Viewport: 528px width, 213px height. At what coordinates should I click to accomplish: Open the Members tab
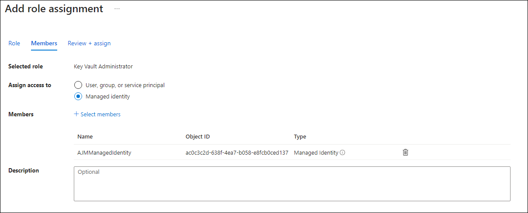click(x=44, y=44)
